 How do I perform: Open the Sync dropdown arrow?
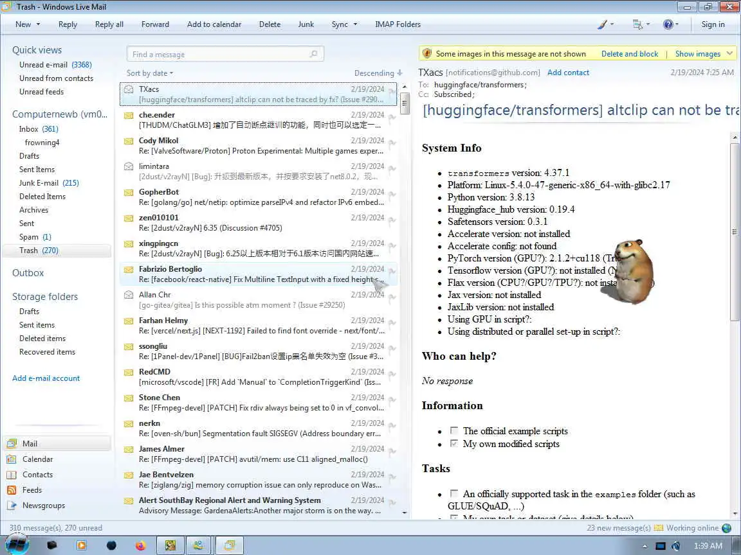355,24
